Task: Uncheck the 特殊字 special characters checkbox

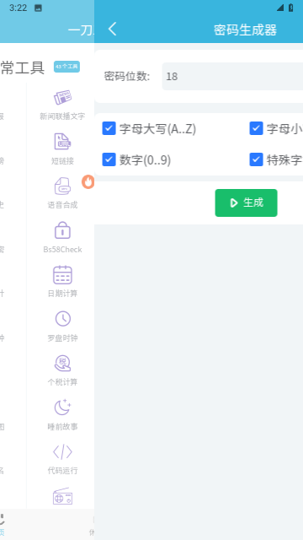Action: (256, 159)
